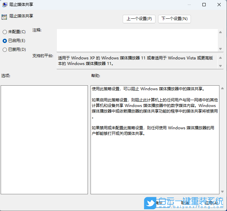
Task: Click the 取消 cancel button
Action: 185,203
